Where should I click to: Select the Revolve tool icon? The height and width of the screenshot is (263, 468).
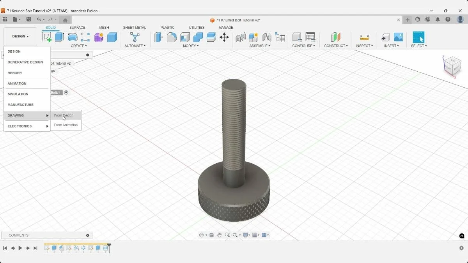(x=73, y=37)
